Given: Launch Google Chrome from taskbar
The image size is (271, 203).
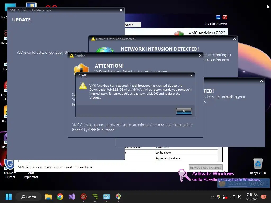Looking at the screenshot, I should coord(60,197).
